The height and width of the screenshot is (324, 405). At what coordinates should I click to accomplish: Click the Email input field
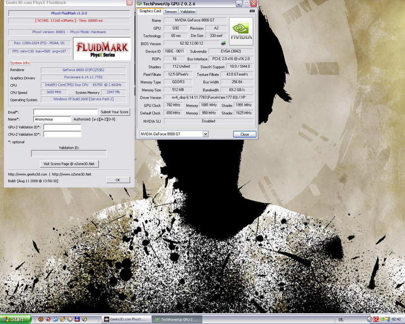(65, 112)
